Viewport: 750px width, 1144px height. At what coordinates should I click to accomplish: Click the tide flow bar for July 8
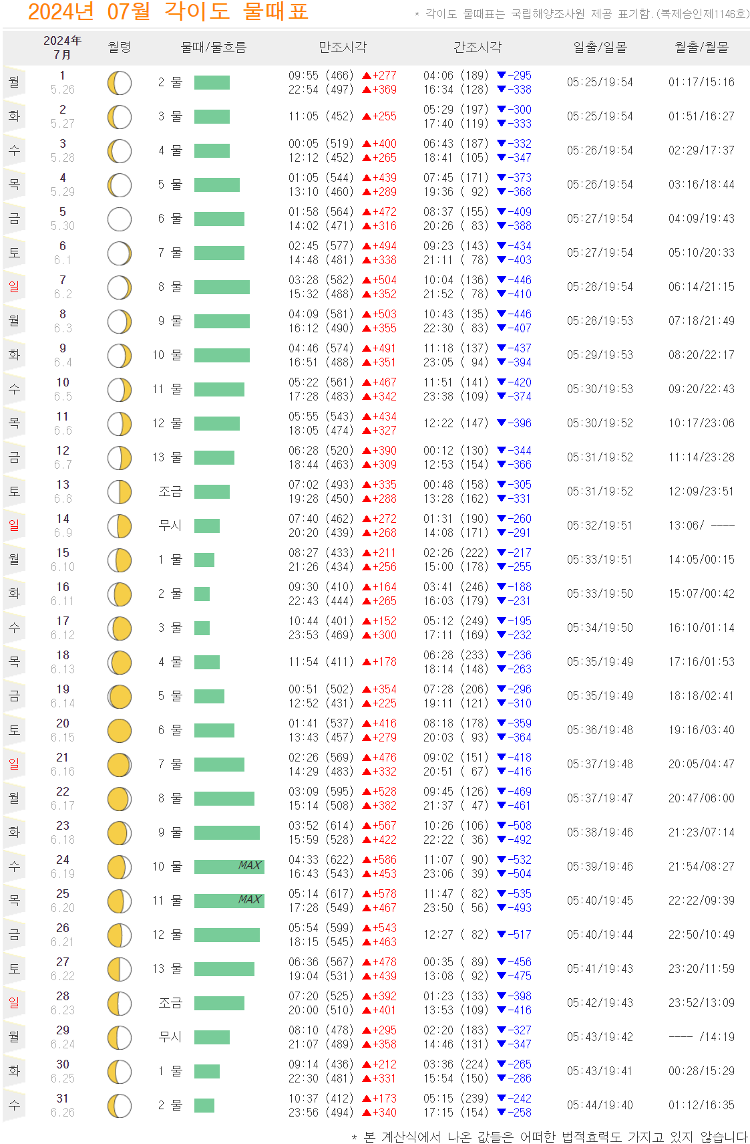[x=222, y=322]
